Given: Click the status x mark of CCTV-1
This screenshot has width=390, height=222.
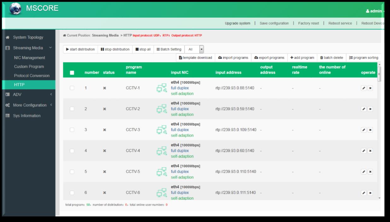Looking at the screenshot, I should [x=104, y=88].
